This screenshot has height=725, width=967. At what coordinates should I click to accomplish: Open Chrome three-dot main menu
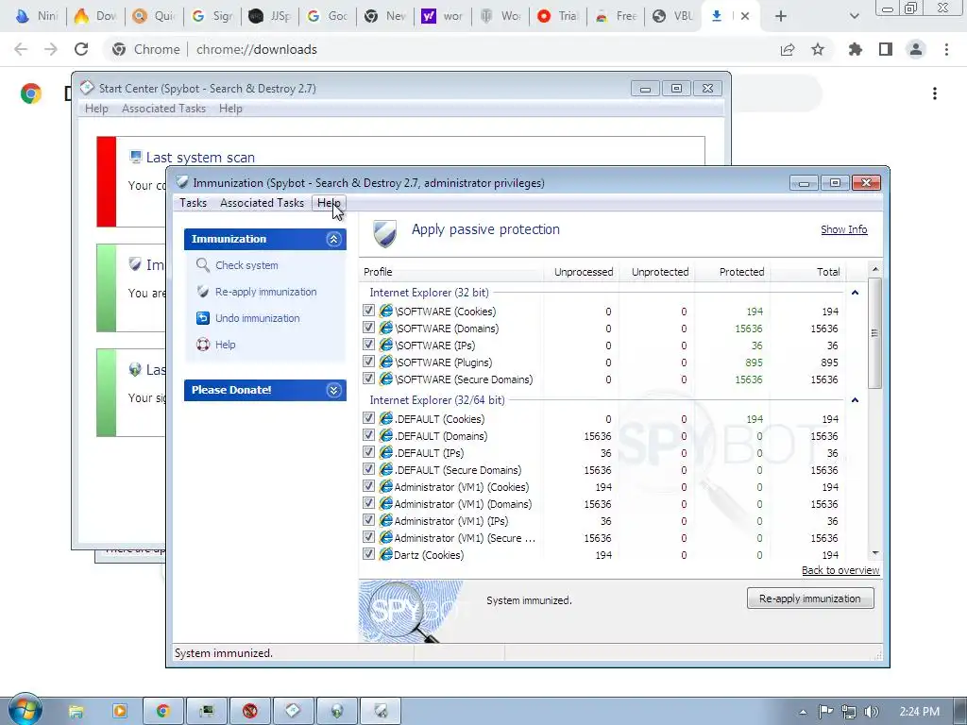pyautogui.click(x=946, y=49)
